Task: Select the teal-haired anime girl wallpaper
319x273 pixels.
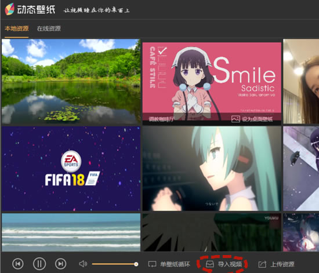Action: click(212, 169)
